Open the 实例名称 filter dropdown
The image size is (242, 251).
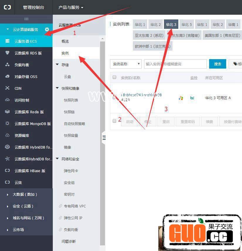point(126,64)
